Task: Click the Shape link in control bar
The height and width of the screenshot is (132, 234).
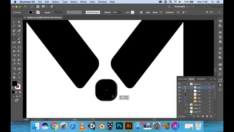Action: [x=155, y=12]
